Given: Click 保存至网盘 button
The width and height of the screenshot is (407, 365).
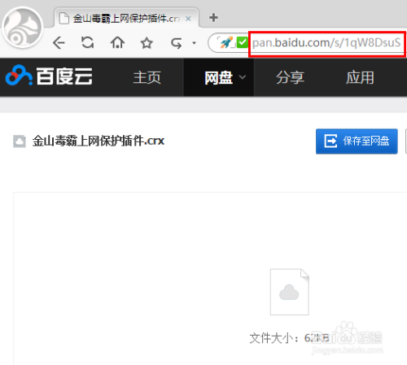Looking at the screenshot, I should (357, 141).
